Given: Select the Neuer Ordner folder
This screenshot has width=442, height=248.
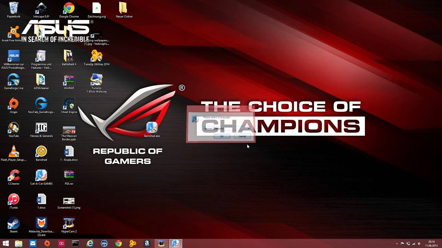Looking at the screenshot, I should 124,10.
